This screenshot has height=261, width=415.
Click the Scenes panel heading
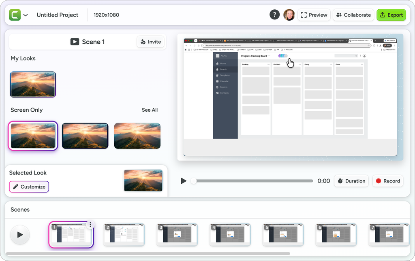coord(20,210)
